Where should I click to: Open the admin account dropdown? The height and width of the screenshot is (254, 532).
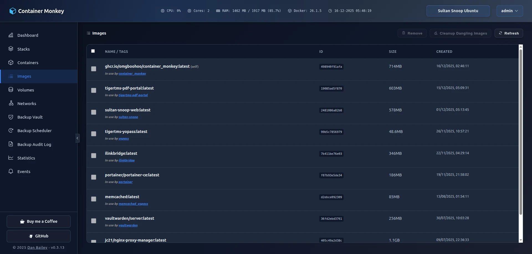[509, 11]
